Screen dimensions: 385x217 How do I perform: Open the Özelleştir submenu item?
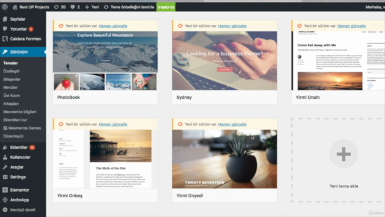tap(11, 71)
